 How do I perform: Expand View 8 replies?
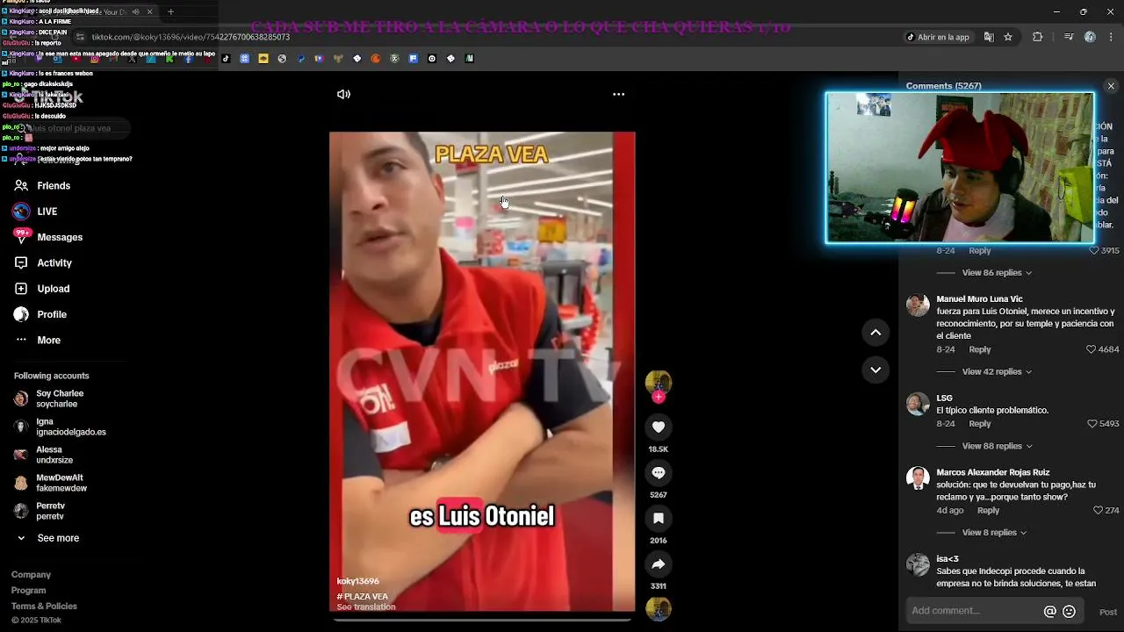pos(994,533)
